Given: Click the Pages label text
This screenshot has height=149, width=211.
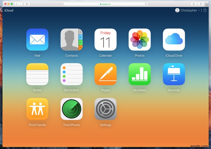Looking at the screenshot, I should (105, 90).
